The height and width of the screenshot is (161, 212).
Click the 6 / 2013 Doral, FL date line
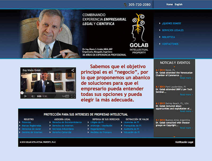point(165,70)
